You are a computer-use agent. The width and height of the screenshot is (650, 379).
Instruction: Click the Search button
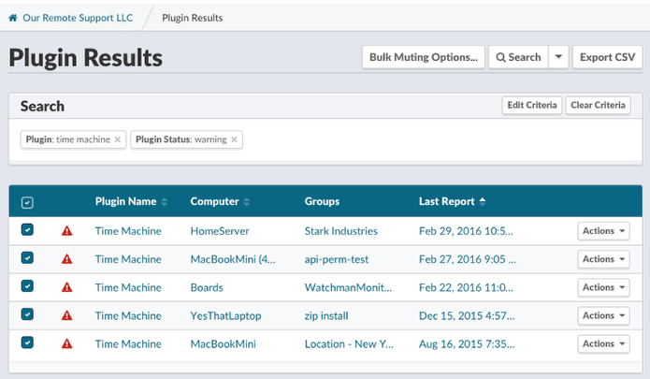pyautogui.click(x=518, y=57)
